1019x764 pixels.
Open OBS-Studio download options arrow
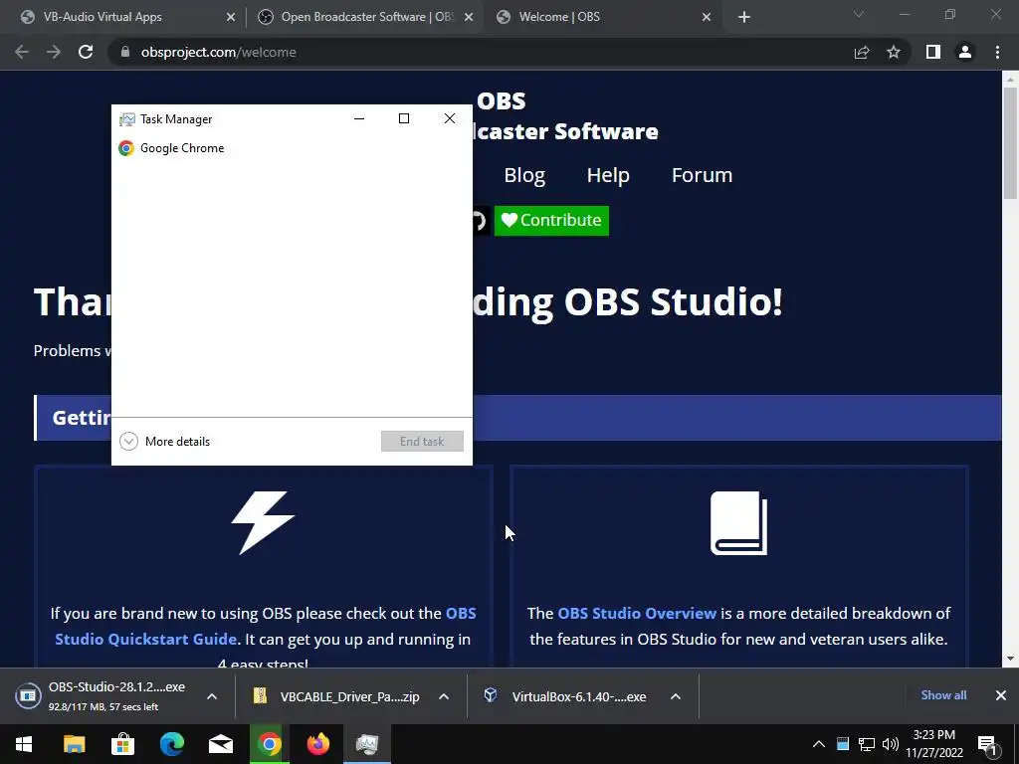tap(212, 696)
